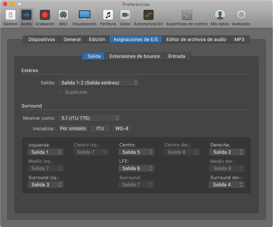Change the Surround izq. Salida 3 dropdown
This screenshot has height=227, width=273.
click(x=45, y=185)
